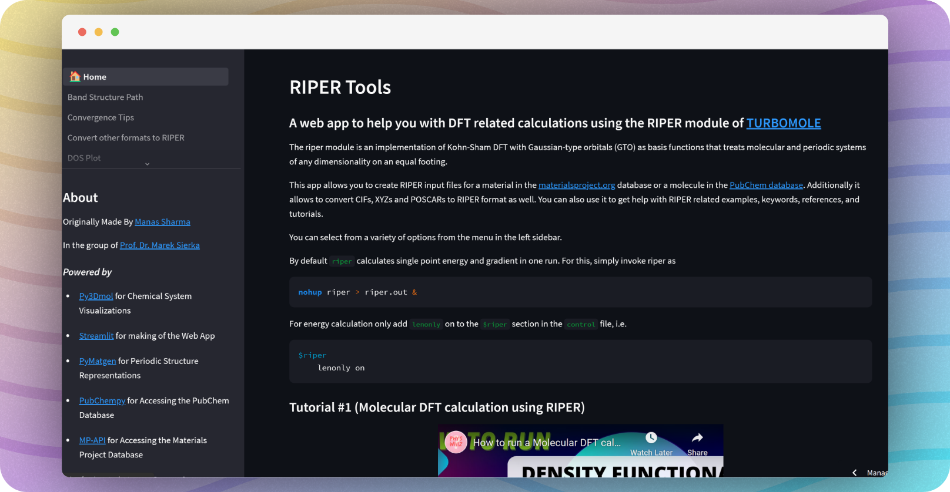Open the Prof. Dr. Marek Sierka link
The width and height of the screenshot is (950, 492).
[x=159, y=245]
